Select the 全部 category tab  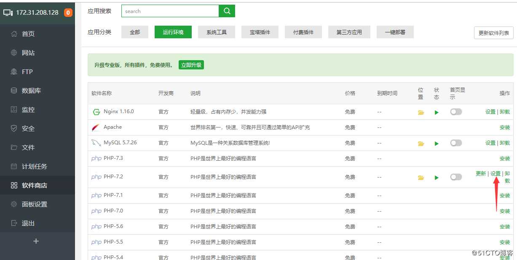tap(135, 32)
